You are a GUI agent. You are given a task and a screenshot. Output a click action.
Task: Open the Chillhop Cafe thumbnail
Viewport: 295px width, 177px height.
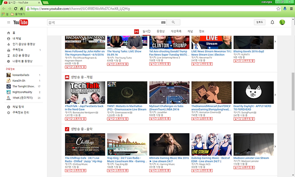coord(85,144)
